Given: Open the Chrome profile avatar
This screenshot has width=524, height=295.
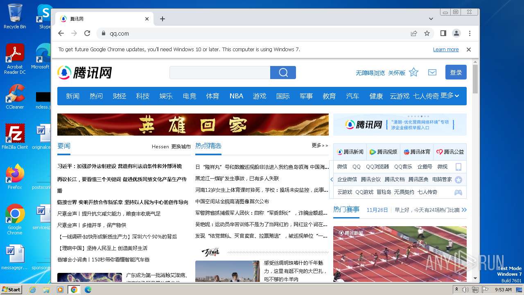Looking at the screenshot, I should tap(456, 33).
